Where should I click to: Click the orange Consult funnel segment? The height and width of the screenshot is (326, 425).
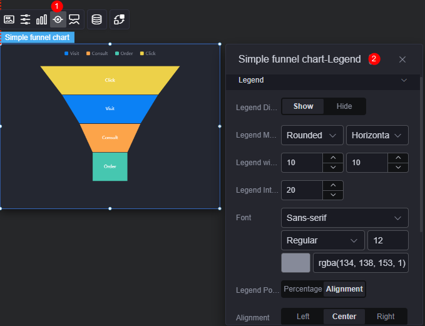pos(110,138)
